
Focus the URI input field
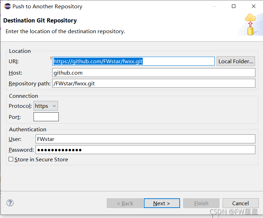(x=133, y=61)
